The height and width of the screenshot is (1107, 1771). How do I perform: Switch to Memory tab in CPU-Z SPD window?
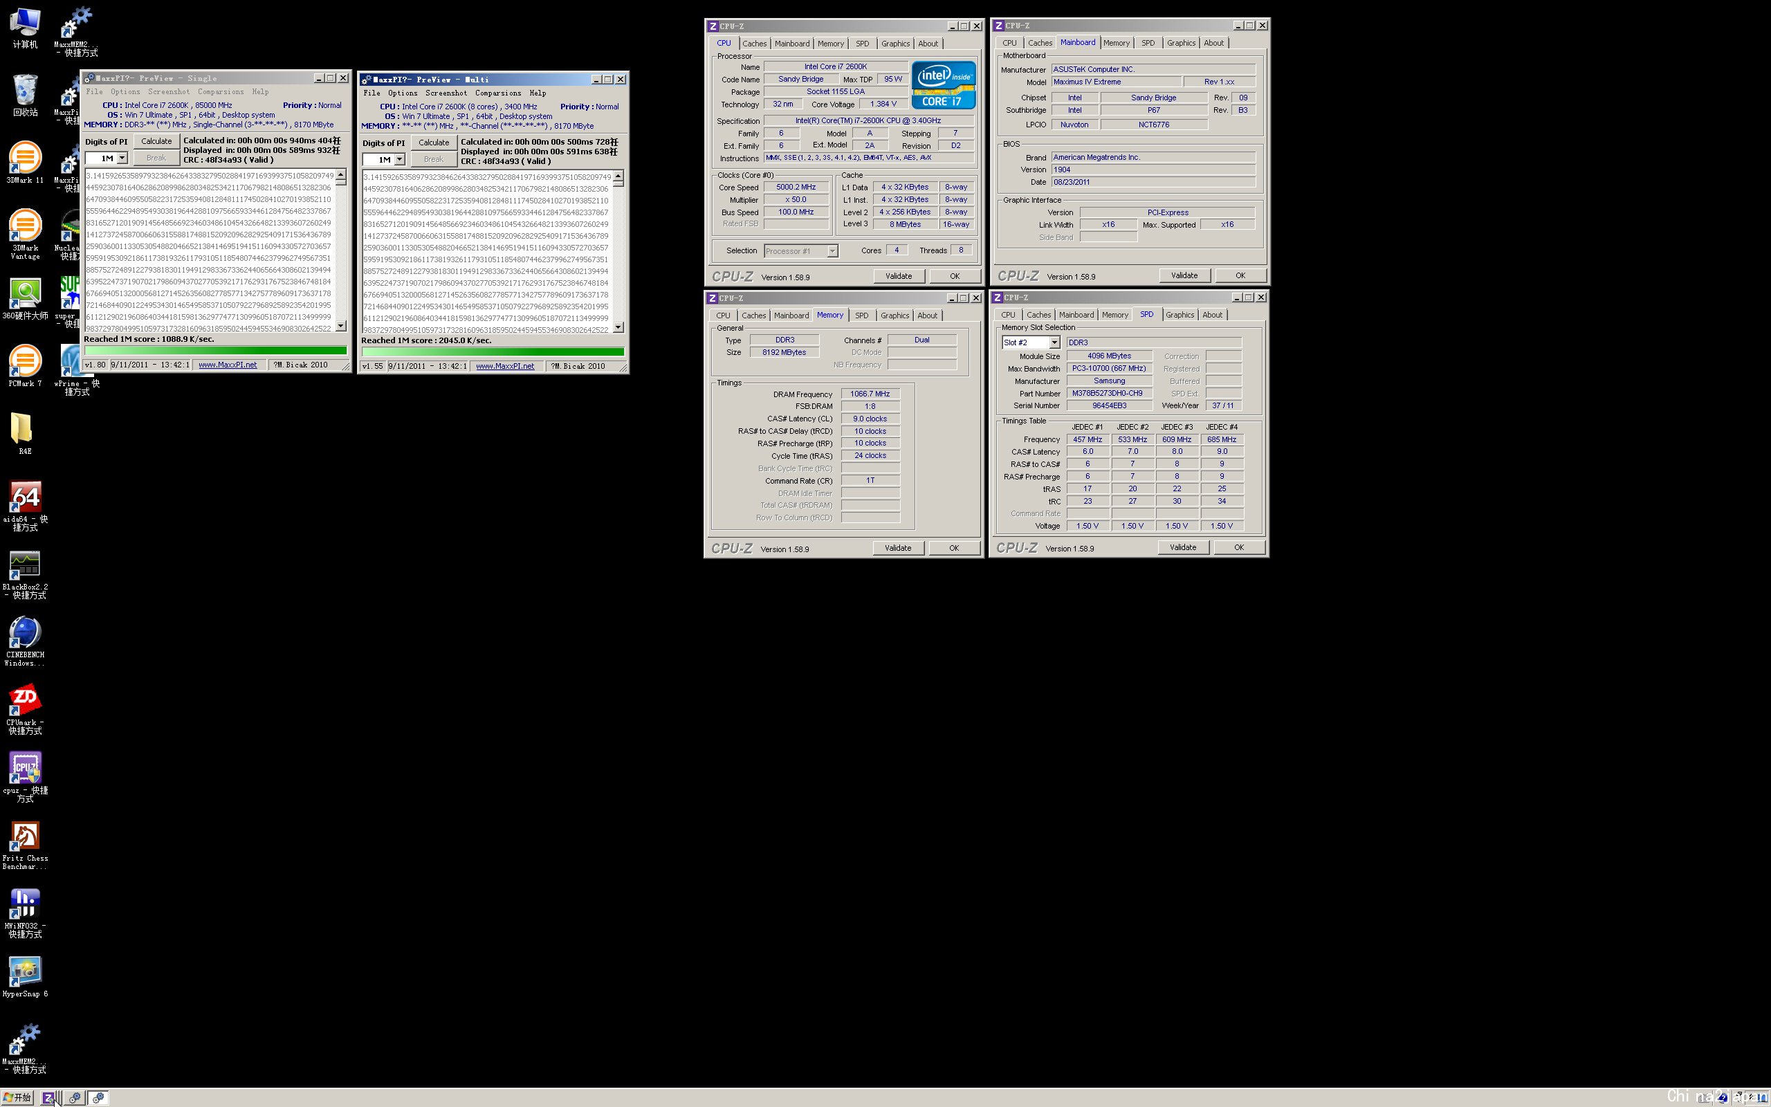1114,315
